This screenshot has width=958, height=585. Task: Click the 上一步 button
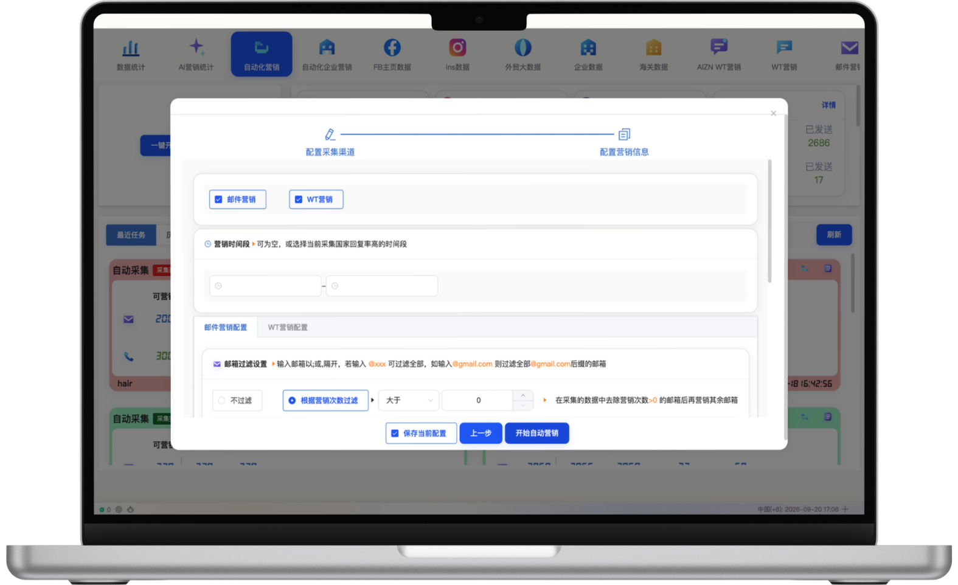coord(481,433)
